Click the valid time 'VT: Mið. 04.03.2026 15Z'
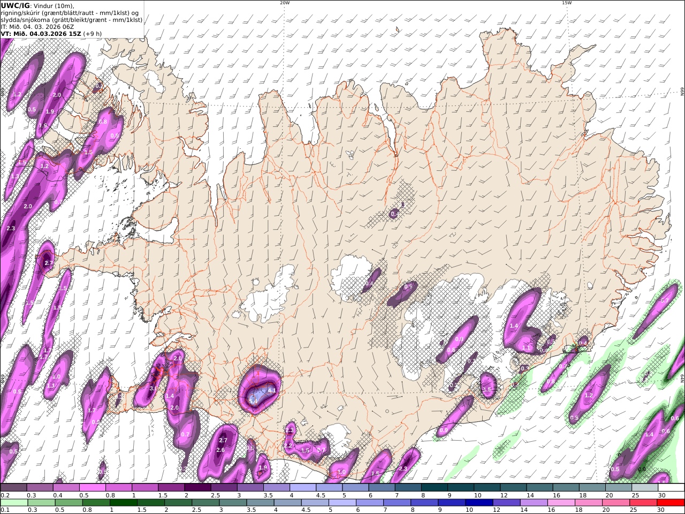Image resolution: width=685 pixels, height=514 pixels. (40, 34)
